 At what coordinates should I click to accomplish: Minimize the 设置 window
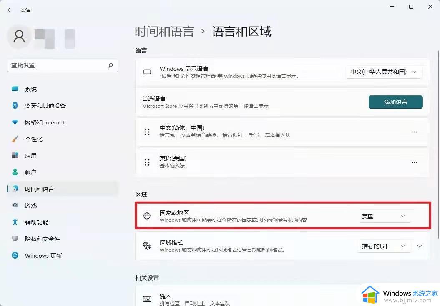[392, 6]
